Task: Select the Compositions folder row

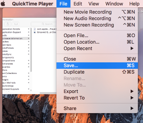Action: pos(16,61)
